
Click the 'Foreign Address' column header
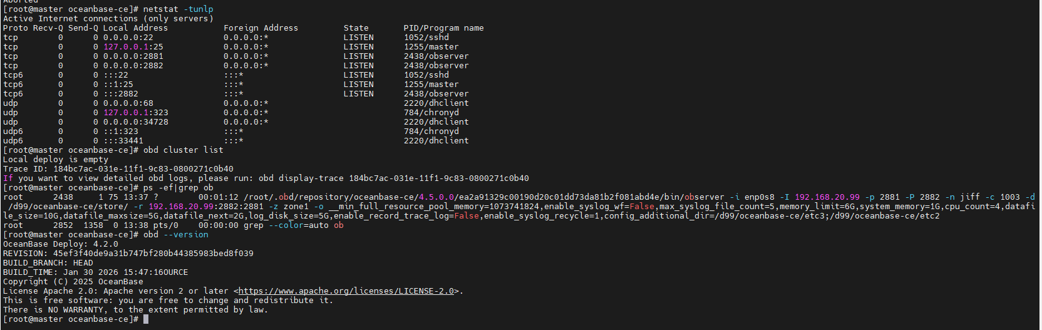tap(260, 28)
